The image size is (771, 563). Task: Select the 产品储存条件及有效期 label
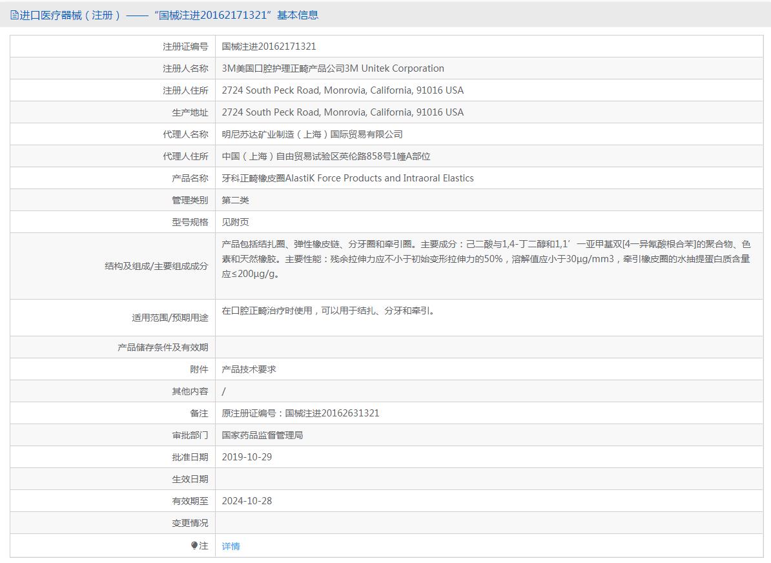163,347
